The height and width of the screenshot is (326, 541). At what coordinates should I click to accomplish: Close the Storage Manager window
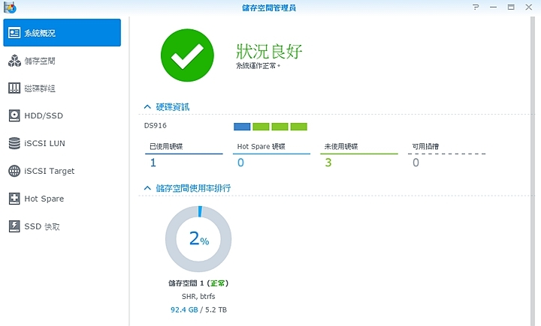528,7
